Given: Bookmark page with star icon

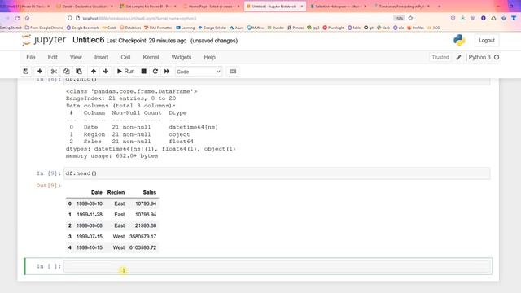Looking at the screenshot, I should click(x=410, y=18).
